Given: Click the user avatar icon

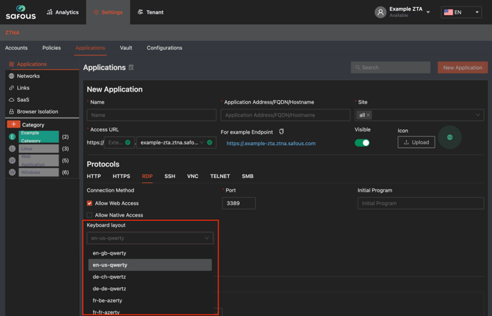Looking at the screenshot, I should tap(380, 12).
